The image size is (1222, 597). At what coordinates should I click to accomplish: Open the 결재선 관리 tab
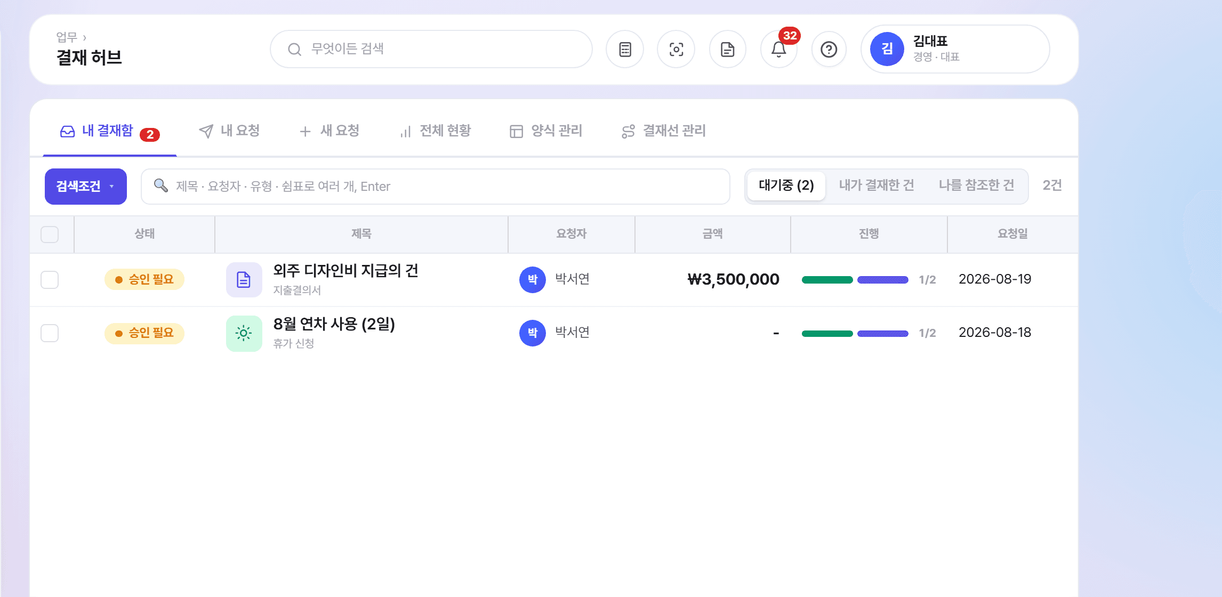663,131
